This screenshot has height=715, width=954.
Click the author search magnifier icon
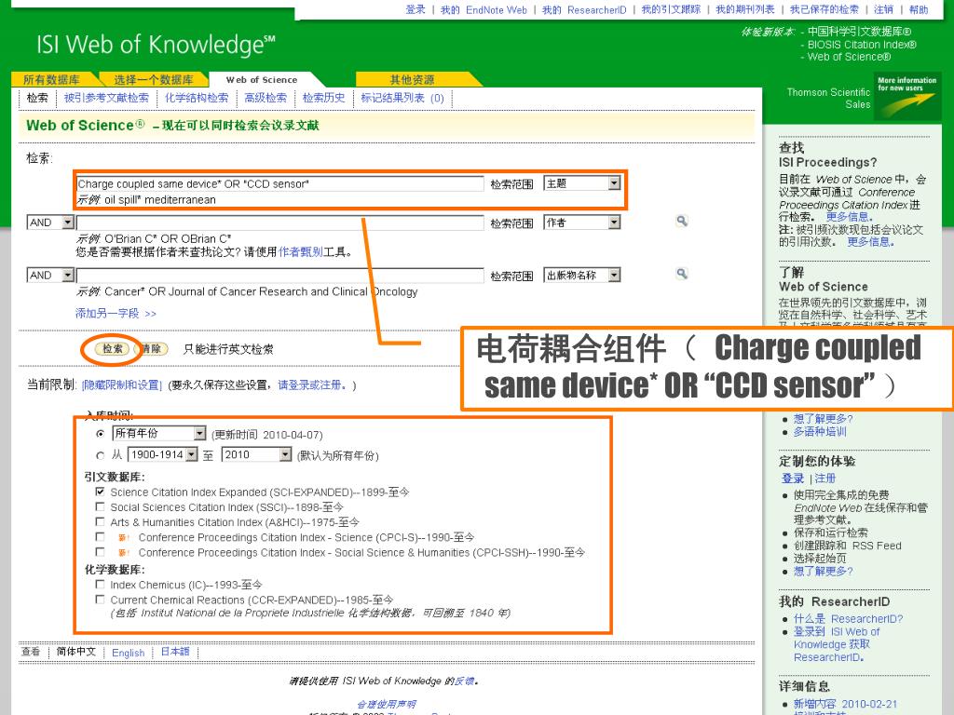(x=682, y=221)
